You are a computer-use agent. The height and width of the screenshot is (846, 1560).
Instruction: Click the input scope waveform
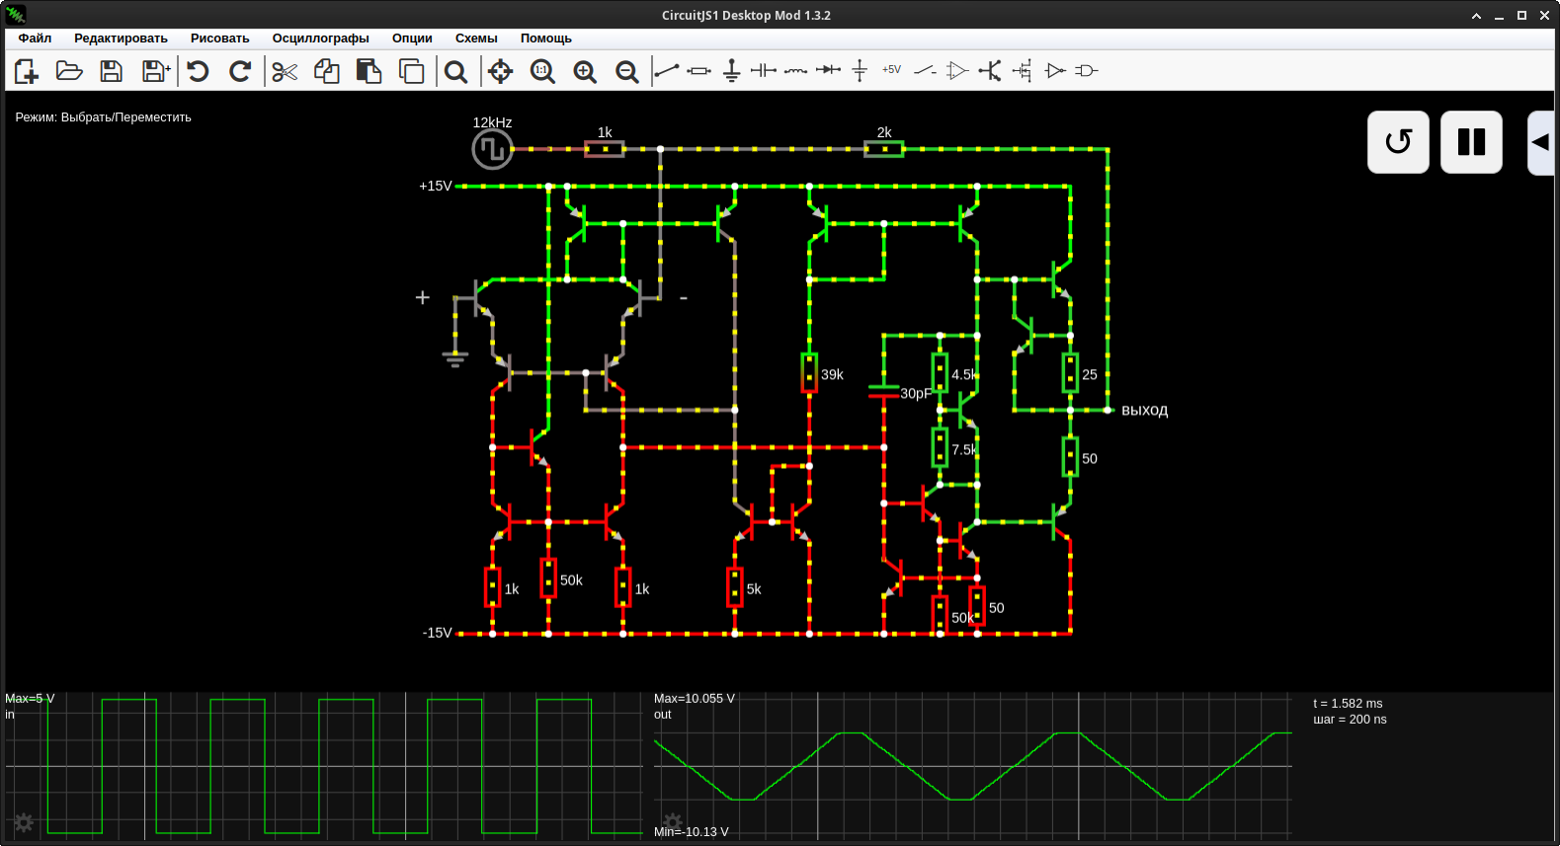point(324,766)
